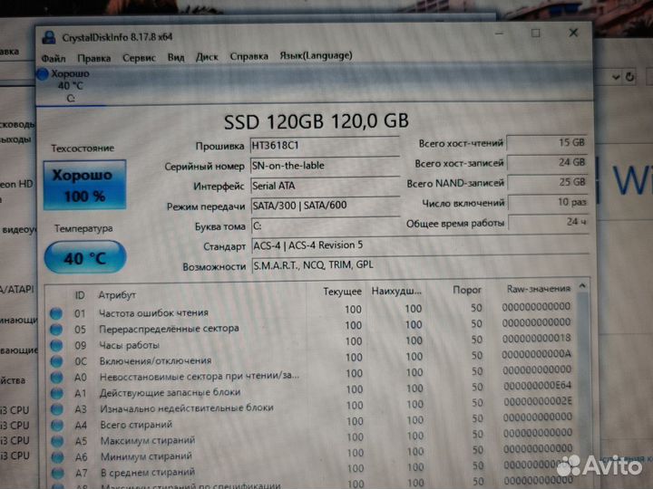Viewport: 653px width, 489px height.
Task: Click the total working time value 24 ч
Action: [x=549, y=223]
